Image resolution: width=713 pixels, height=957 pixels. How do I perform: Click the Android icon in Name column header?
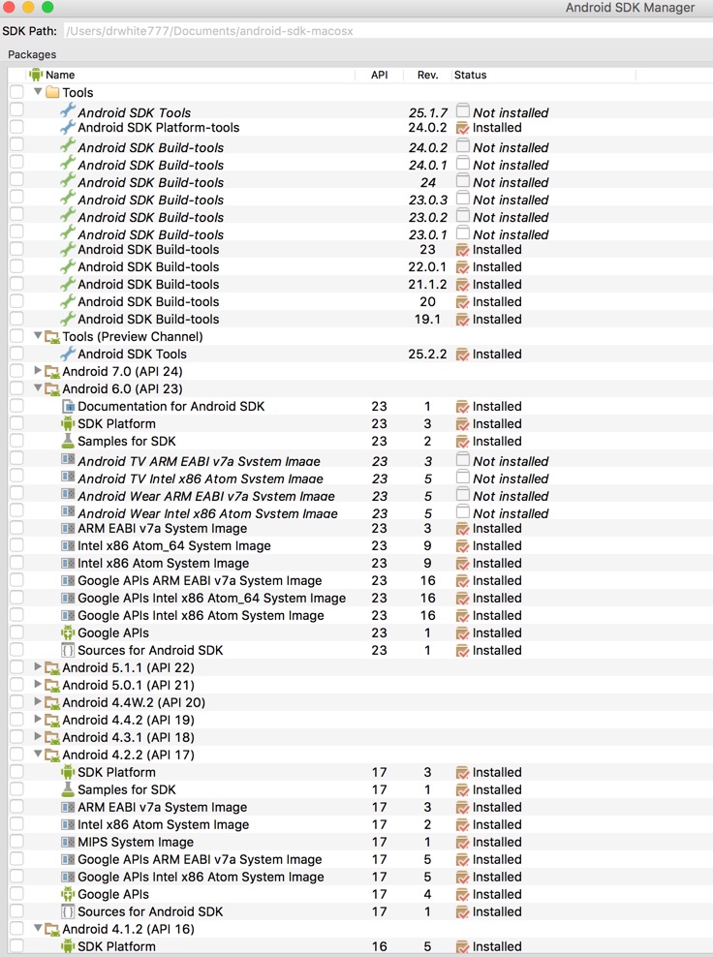click(36, 75)
